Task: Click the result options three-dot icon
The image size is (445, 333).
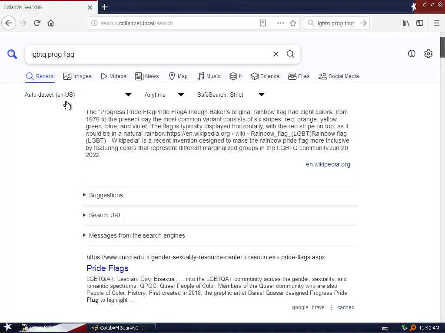Action: point(331,307)
